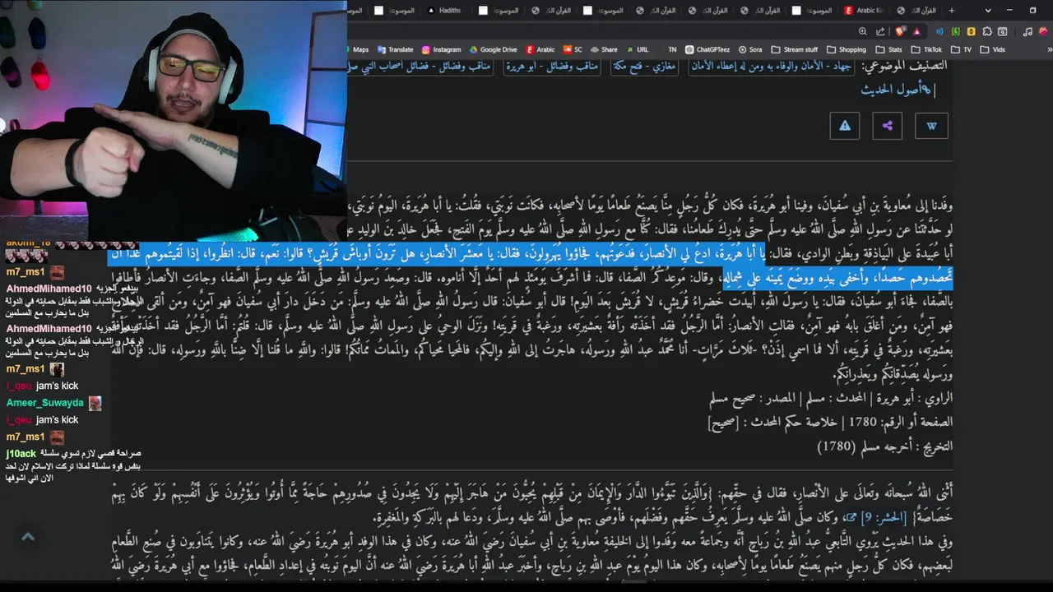This screenshot has width=1053, height=592.
Task: Expand the TV bookmark folder
Action: [962, 49]
